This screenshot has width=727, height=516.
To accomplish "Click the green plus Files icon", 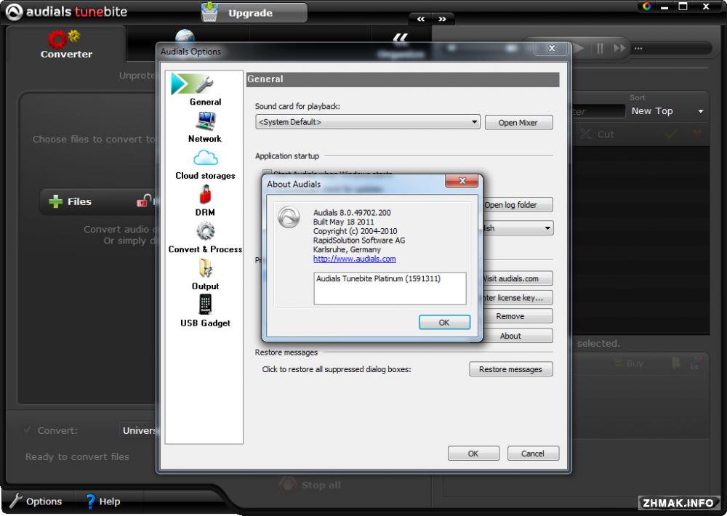I will pyautogui.click(x=55, y=201).
